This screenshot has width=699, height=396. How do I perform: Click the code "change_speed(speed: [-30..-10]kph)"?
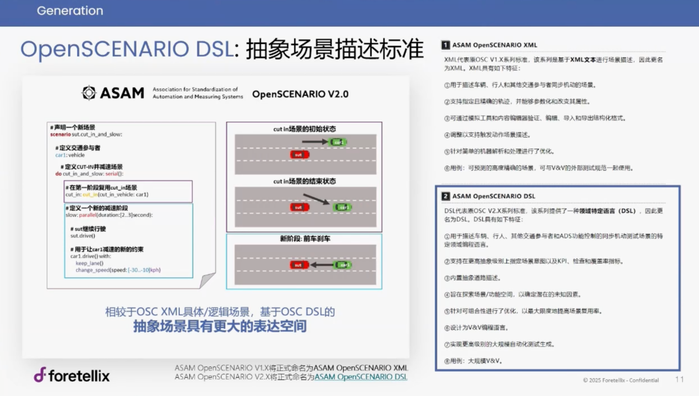click(x=118, y=270)
